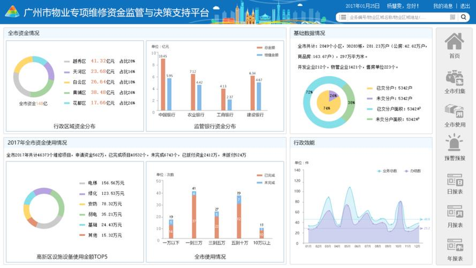This screenshot has height=268, width=476.
Task: Click the 全市资金 district donut chart
Action: (34, 77)
